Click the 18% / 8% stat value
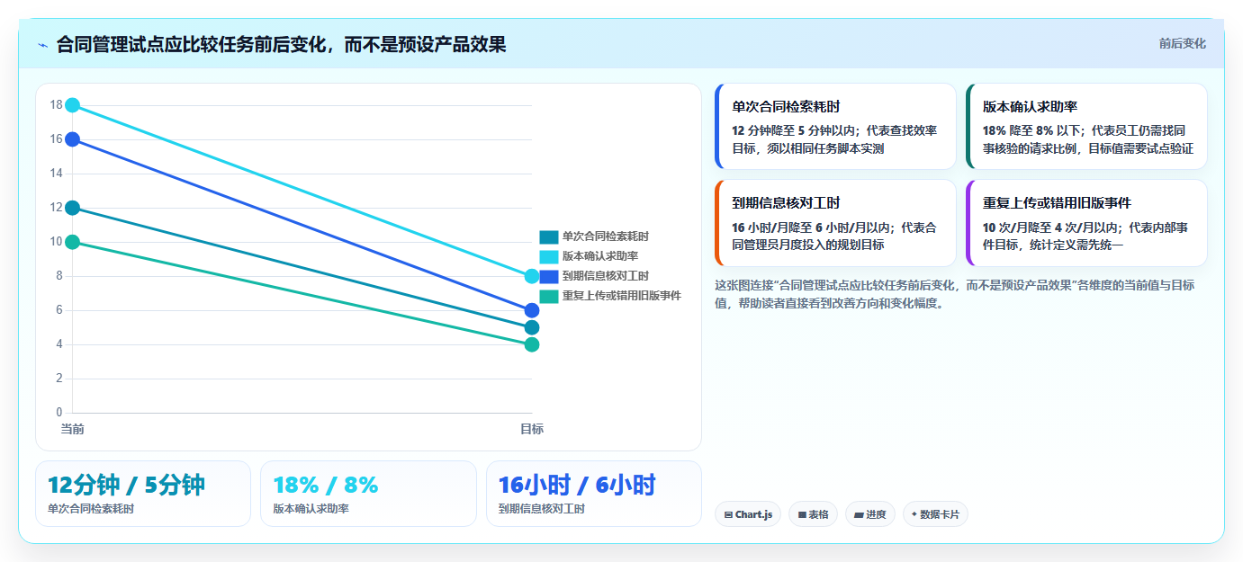The image size is (1243, 562). click(x=326, y=485)
